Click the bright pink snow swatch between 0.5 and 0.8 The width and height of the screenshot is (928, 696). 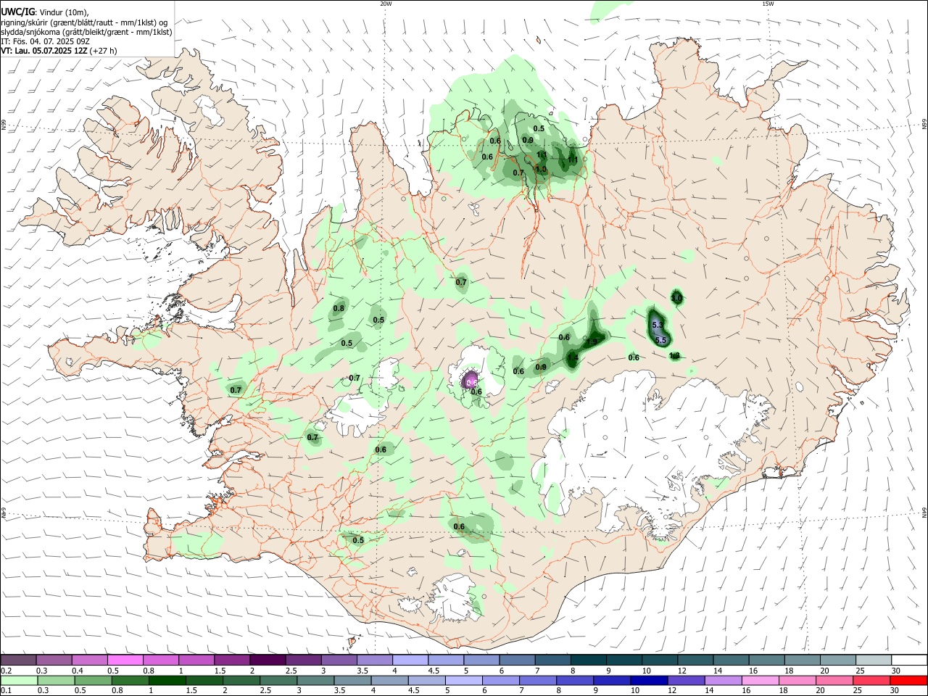coord(125,660)
